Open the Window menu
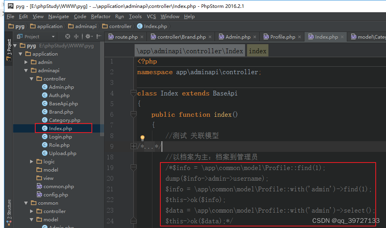The height and width of the screenshot is (228, 386). tap(170, 17)
